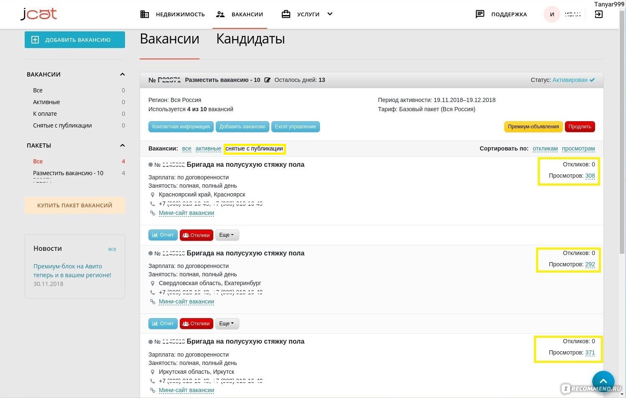This screenshot has height=398, width=626.
Task: Open the 292 views count link
Action: point(590,264)
